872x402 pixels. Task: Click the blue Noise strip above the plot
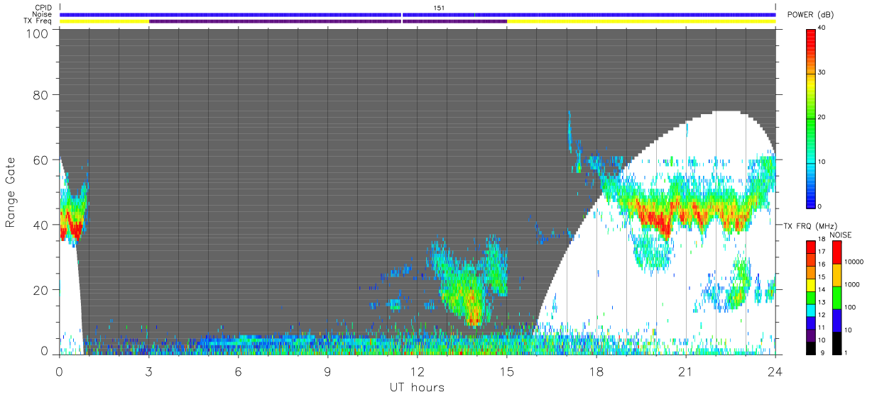pos(418,14)
